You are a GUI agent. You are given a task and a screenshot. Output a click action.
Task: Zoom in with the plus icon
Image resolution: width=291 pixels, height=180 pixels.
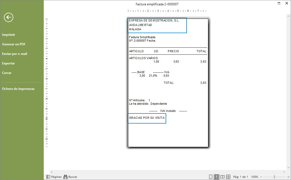coord(288,177)
